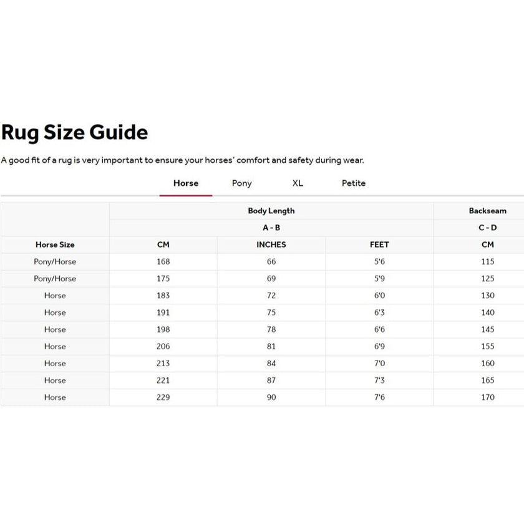The width and height of the screenshot is (524, 524).
Task: Select the Petite tab
Action: pyautogui.click(x=354, y=183)
